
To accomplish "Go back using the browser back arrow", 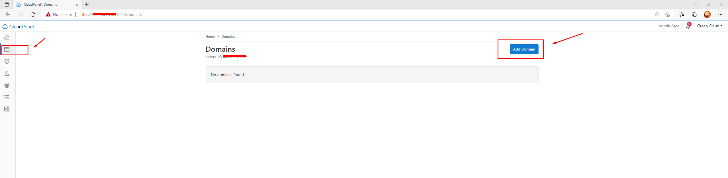I will tap(8, 14).
